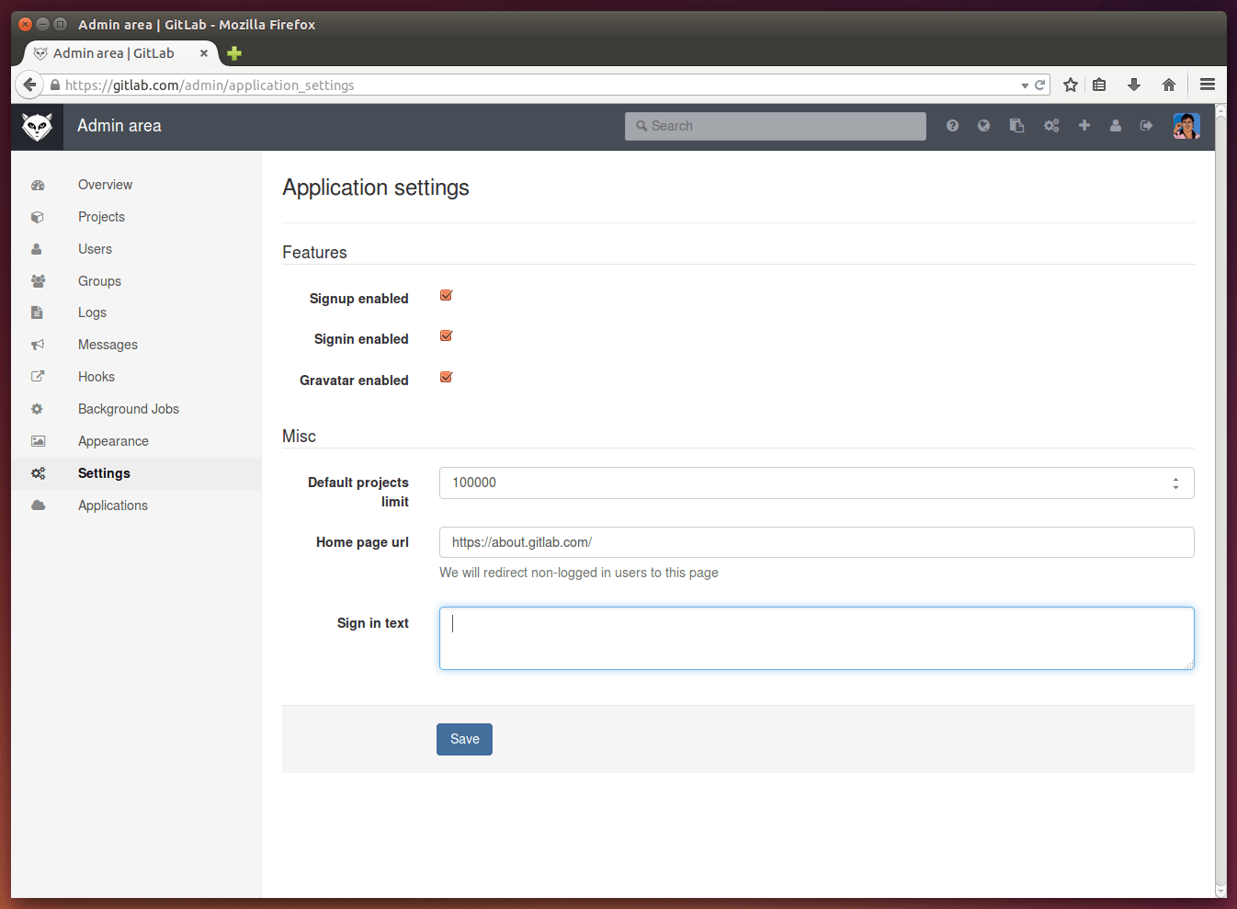Viewport: 1237px width, 909px height.
Task: Open Messages via the megaphone icon
Action: [x=37, y=344]
